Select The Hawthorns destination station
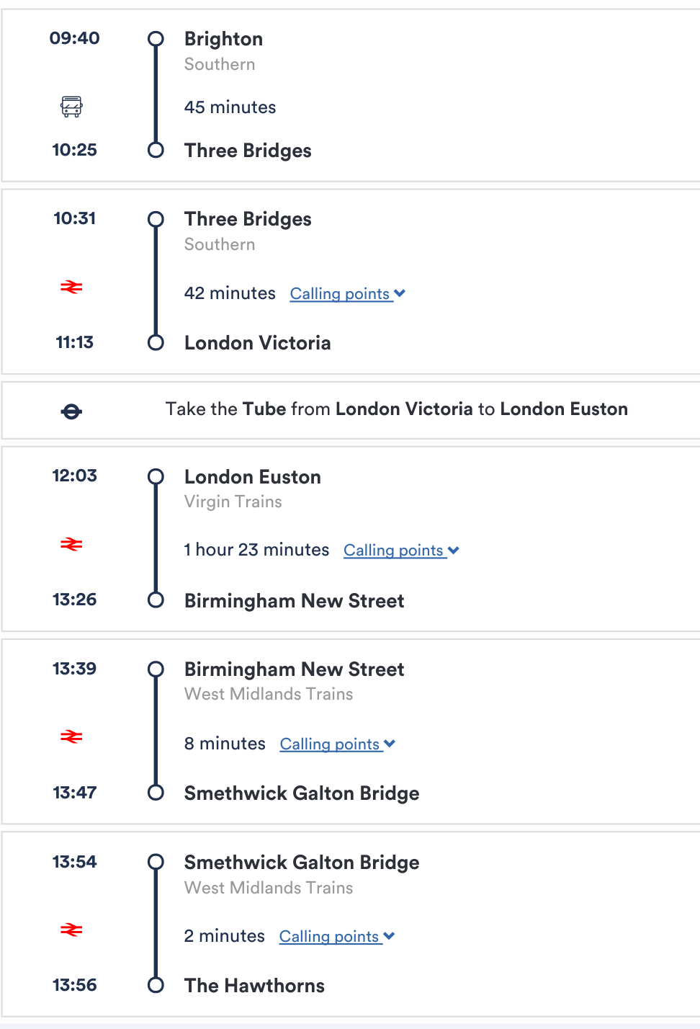Image resolution: width=700 pixels, height=1029 pixels. (254, 986)
